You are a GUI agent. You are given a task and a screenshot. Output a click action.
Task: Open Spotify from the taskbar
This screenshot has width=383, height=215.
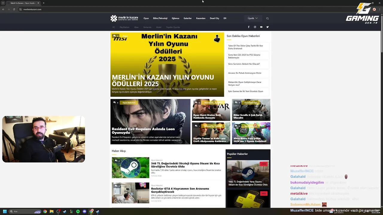tap(78, 211)
